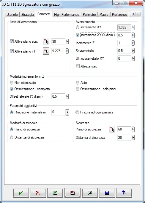Click the Ult. sovrametallo XY field
The height and width of the screenshot is (203, 145).
point(124,59)
